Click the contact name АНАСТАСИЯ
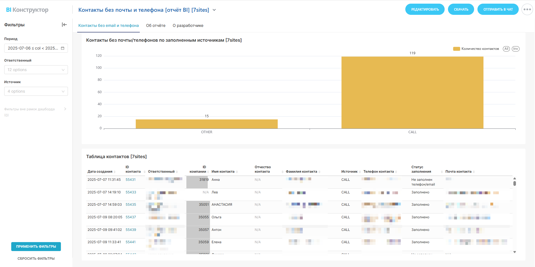This screenshot has height=267, width=535. (x=222, y=205)
